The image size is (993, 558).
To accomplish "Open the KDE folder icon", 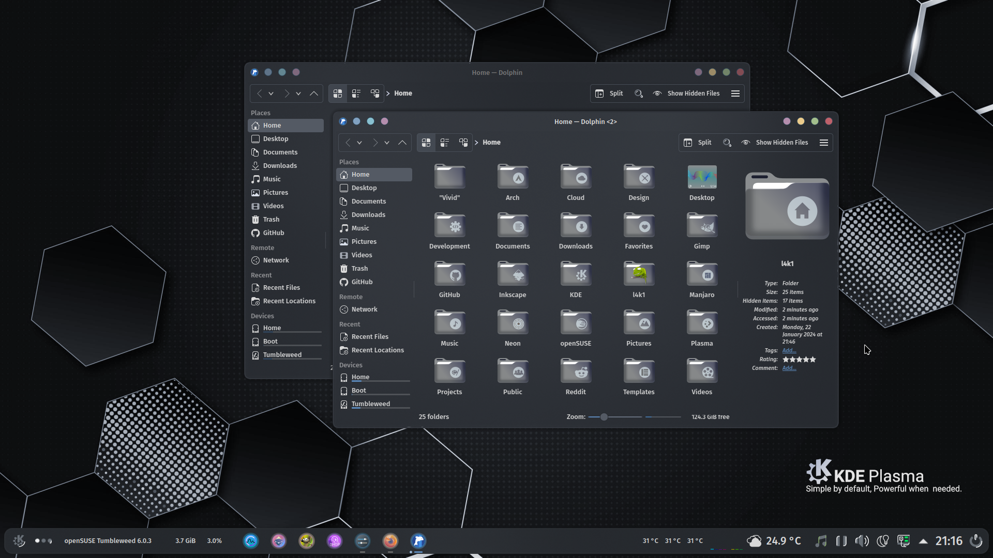I will click(x=576, y=274).
